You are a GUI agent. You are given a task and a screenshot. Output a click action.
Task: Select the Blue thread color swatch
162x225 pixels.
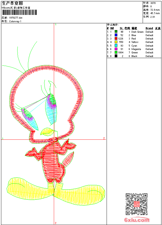[116, 35]
